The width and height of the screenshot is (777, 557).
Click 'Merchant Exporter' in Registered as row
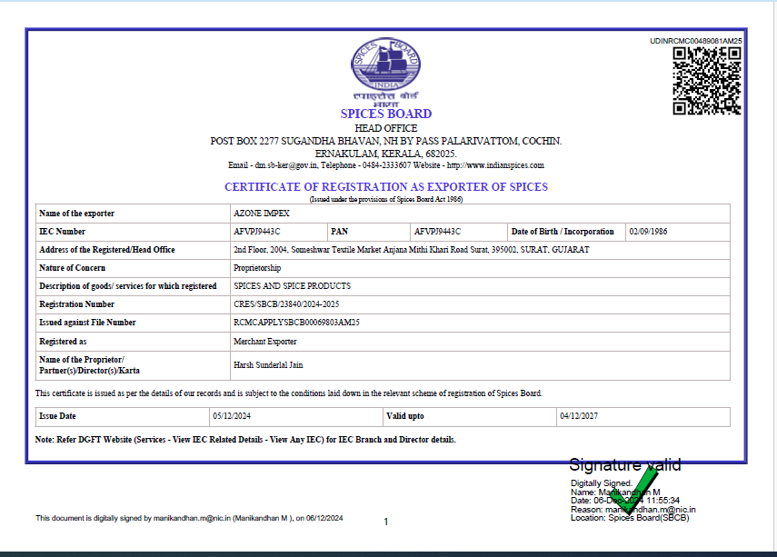click(x=264, y=342)
